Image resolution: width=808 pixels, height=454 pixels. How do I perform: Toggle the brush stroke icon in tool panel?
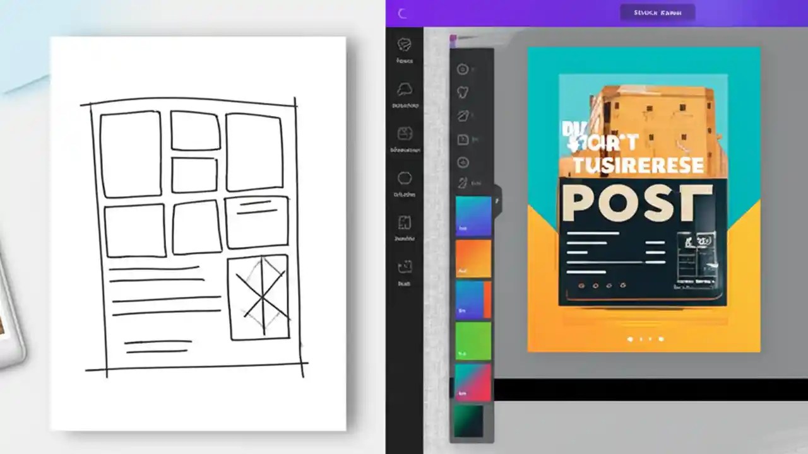click(x=463, y=183)
